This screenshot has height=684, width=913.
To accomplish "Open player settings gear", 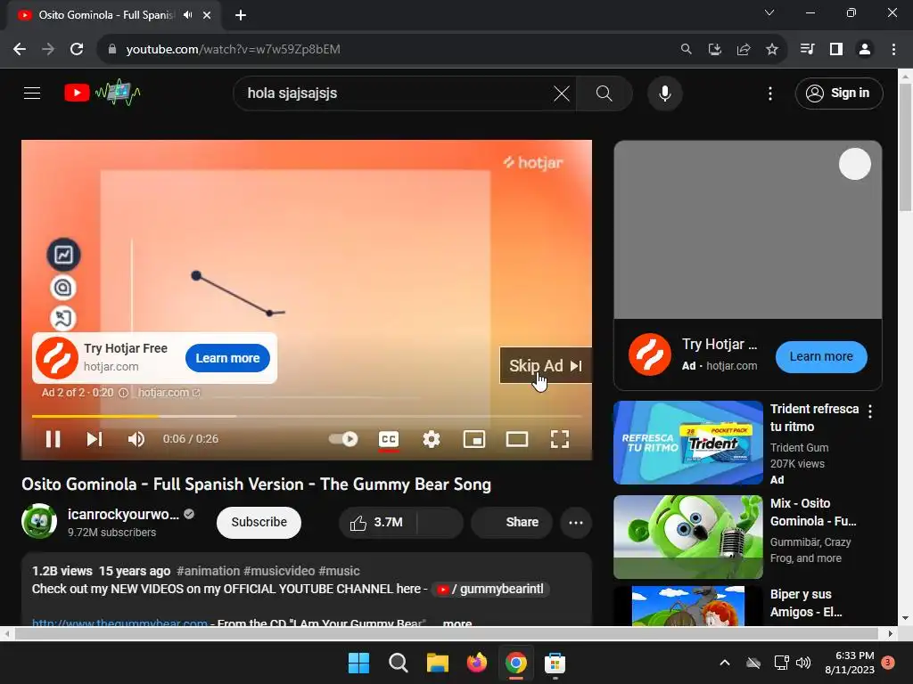I will (x=431, y=439).
